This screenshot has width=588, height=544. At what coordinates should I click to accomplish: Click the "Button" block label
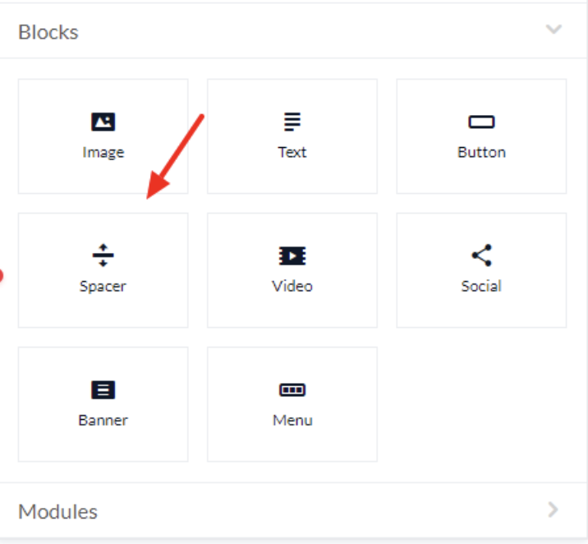tap(481, 152)
